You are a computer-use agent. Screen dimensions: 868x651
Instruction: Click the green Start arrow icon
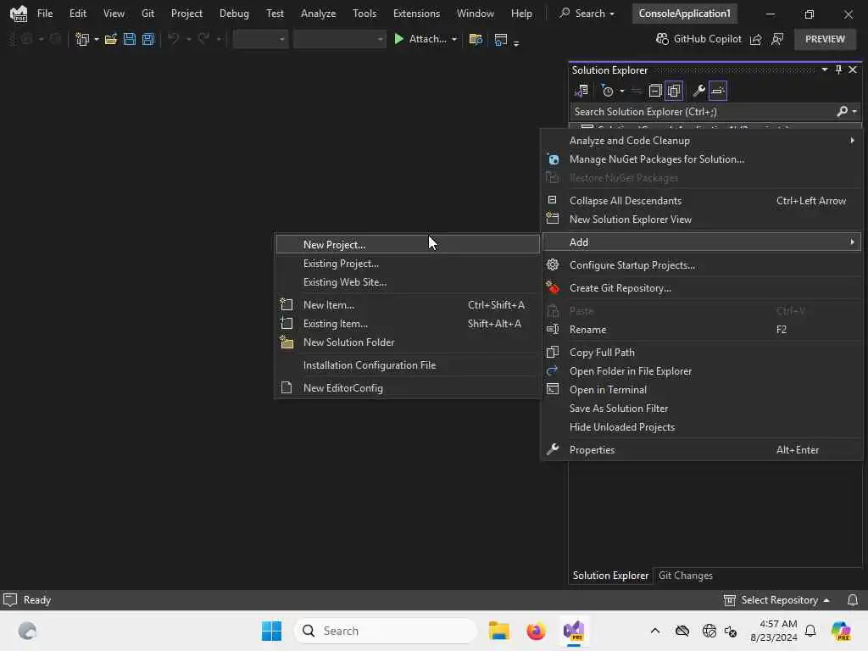tap(398, 39)
